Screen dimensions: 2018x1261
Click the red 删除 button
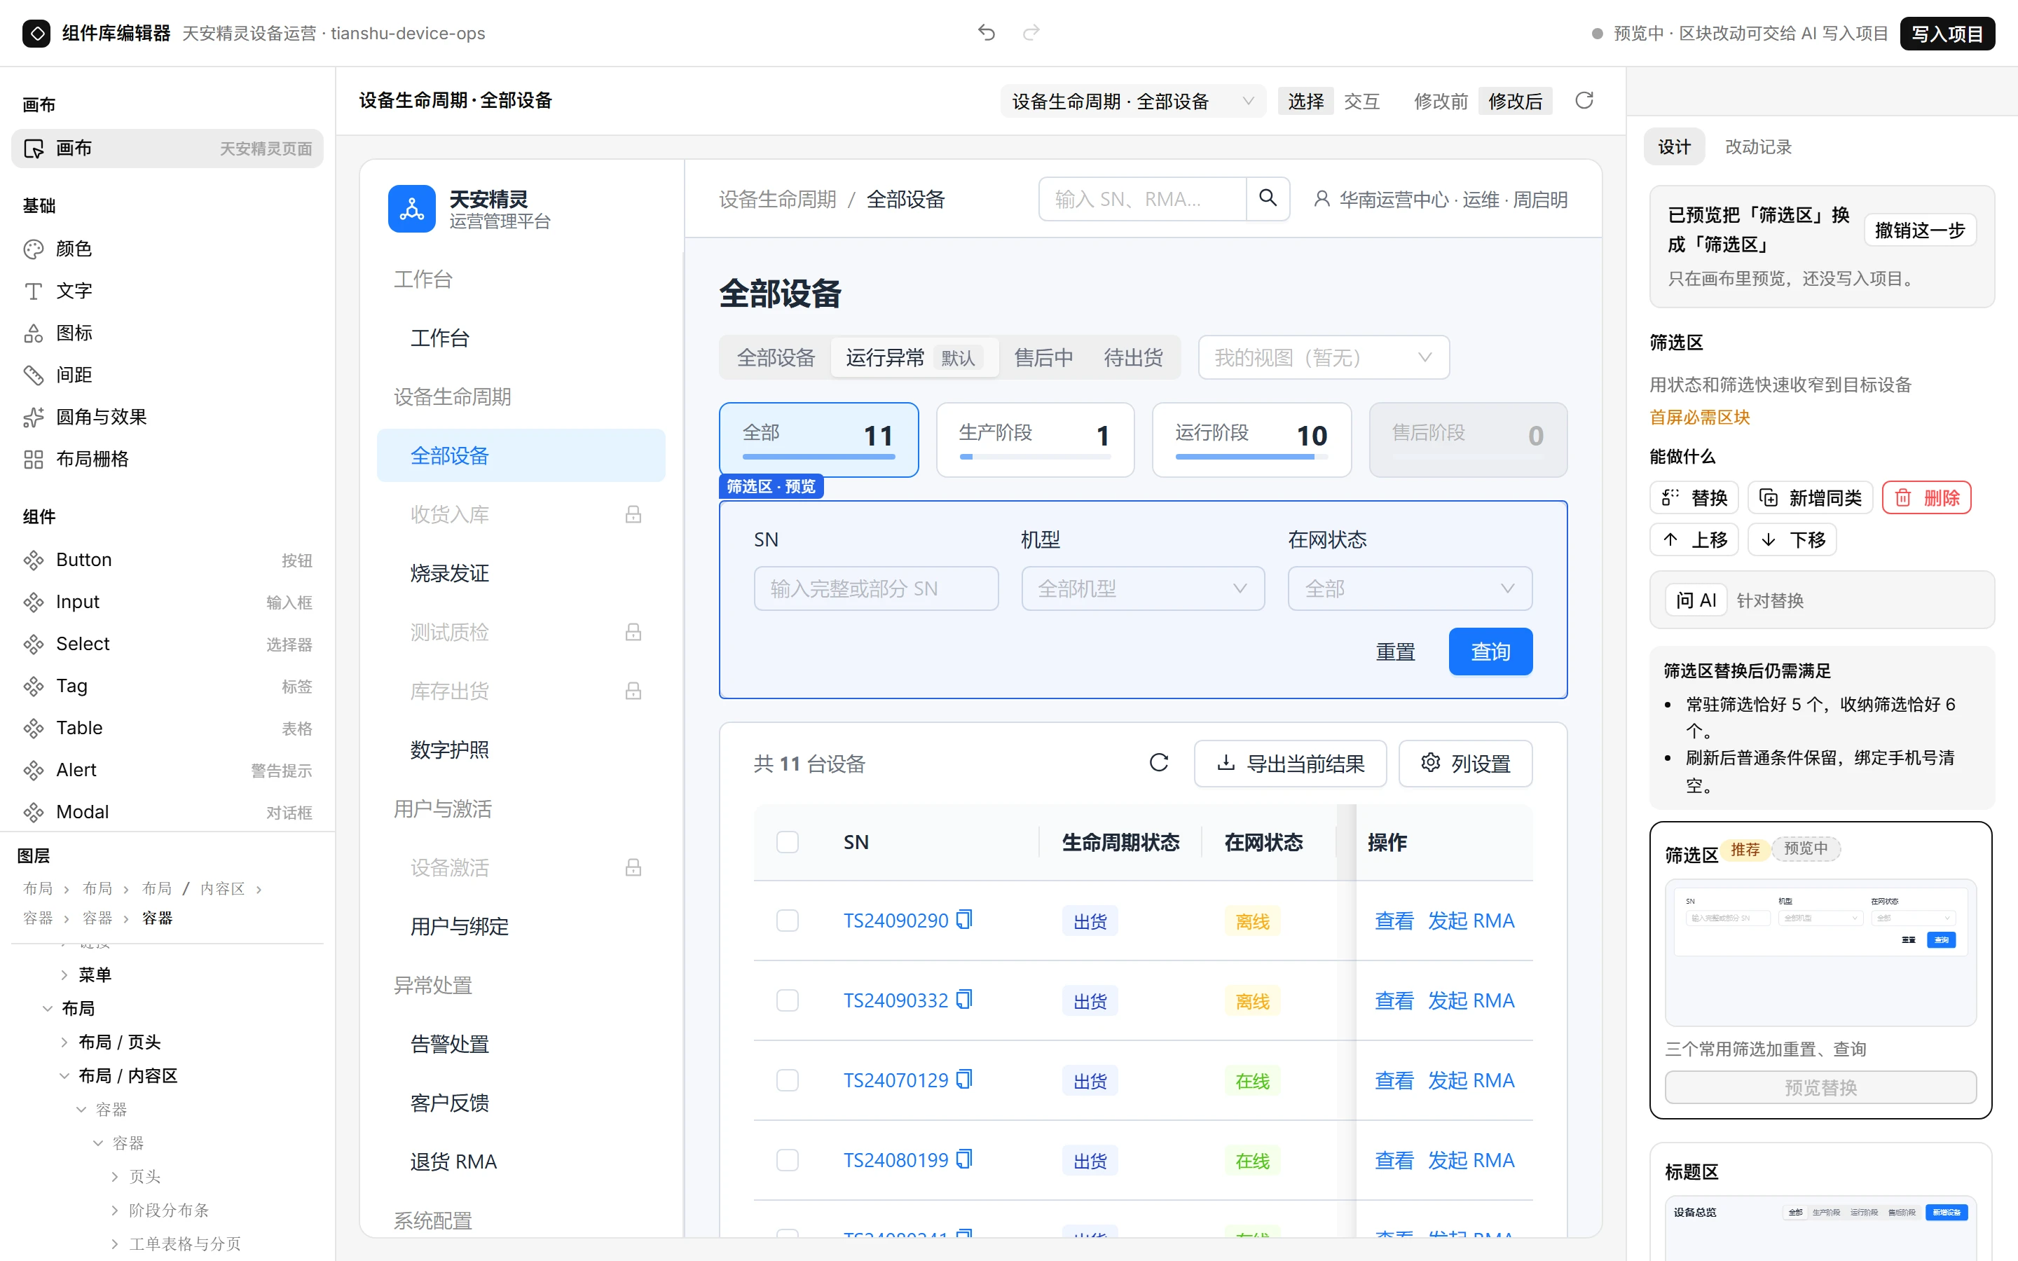tap(1926, 498)
